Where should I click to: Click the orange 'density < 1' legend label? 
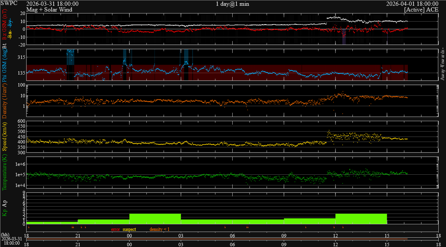tap(159, 229)
